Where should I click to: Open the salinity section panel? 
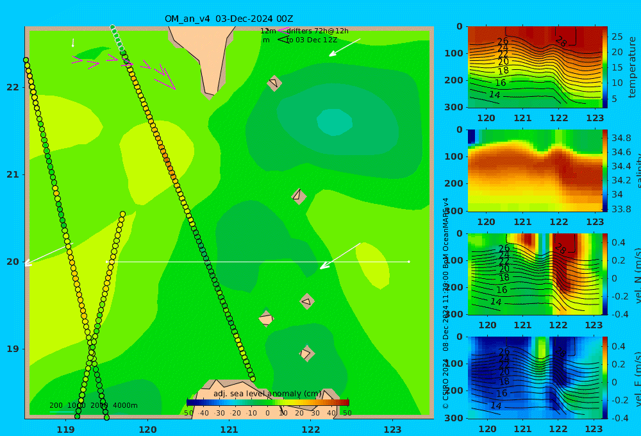pyautogui.click(x=535, y=171)
